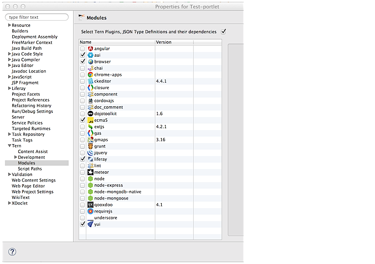Click the cordovajs robot icon
Viewport: 375px width, 264px height.
tap(90, 101)
